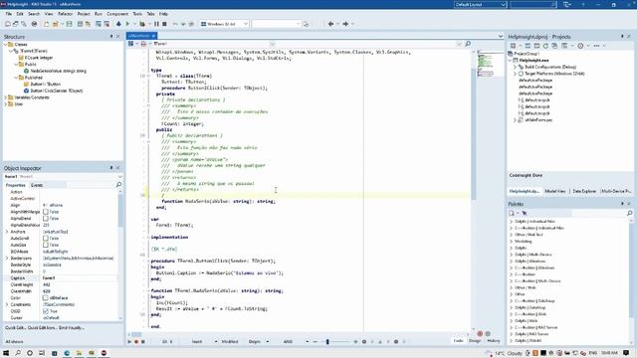Viewport: 637px width, 358px height.
Task: Toggle AutoScroll checkbox
Action: click(46, 239)
